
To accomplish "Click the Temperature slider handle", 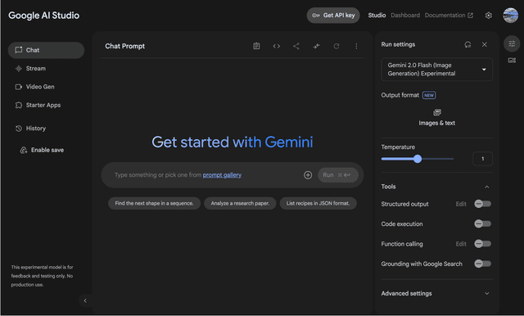I will click(418, 159).
